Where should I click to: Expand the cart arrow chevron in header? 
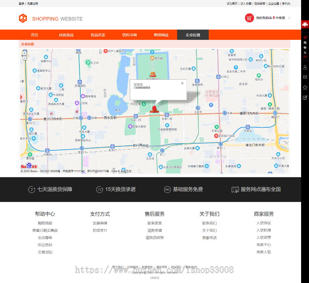click(x=289, y=18)
